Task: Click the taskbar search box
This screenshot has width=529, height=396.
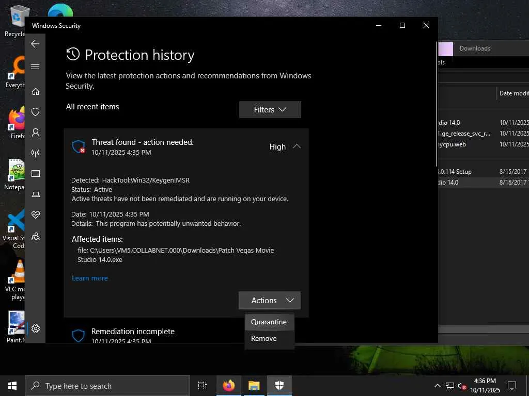Action: pyautogui.click(x=107, y=386)
